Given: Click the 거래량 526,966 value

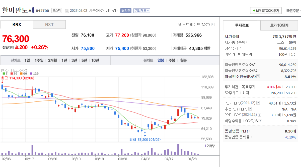Looking at the screenshot, I should point(194,35).
